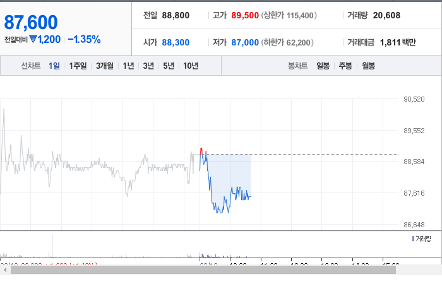Click the 88,584 axis label
Viewport: 442px width, 284px height.
point(414,162)
